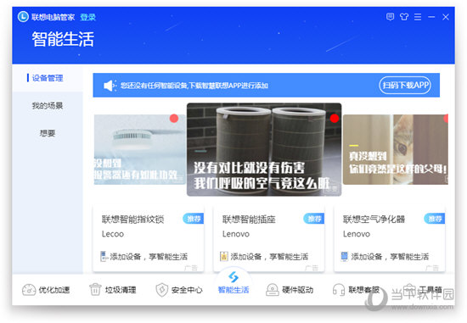This screenshot has width=467, height=323.
Task: Click the 智能生活 page heading
Action: point(63,39)
